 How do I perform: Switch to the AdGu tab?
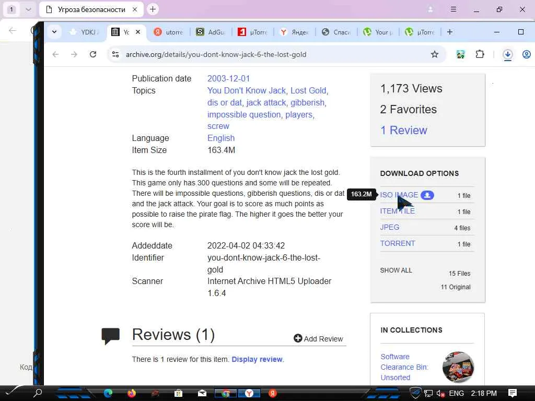pos(211,32)
